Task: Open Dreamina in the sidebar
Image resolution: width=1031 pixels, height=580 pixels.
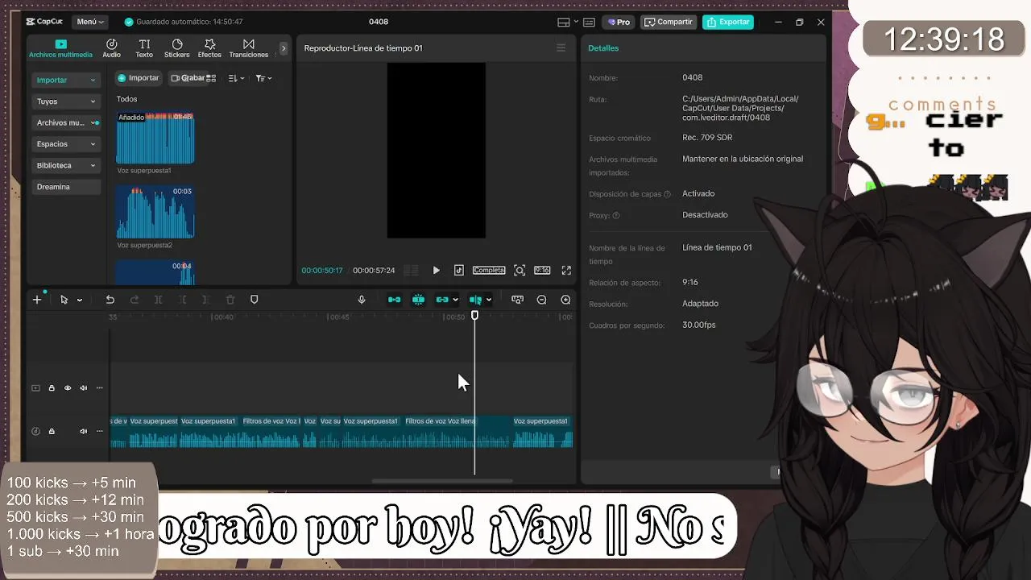Action: [66, 187]
